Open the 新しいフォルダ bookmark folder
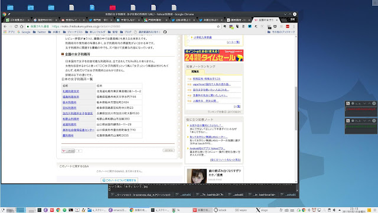The image size is (378, 213). (95, 32)
